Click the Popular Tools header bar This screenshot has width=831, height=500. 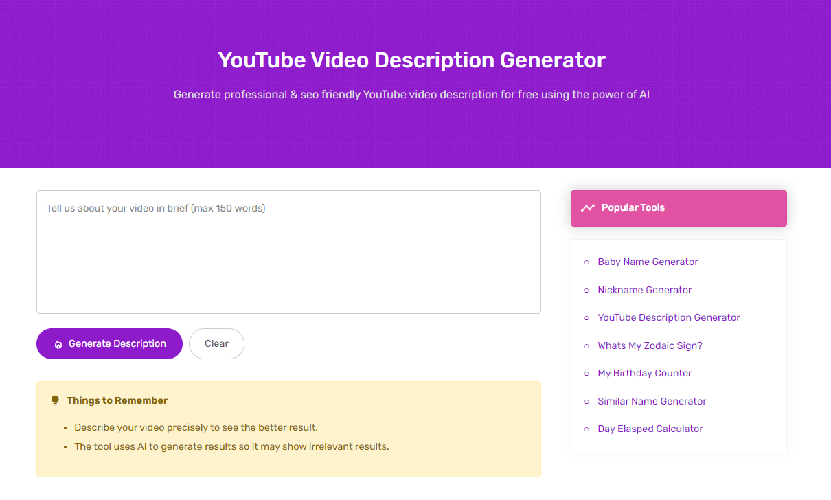[679, 208]
